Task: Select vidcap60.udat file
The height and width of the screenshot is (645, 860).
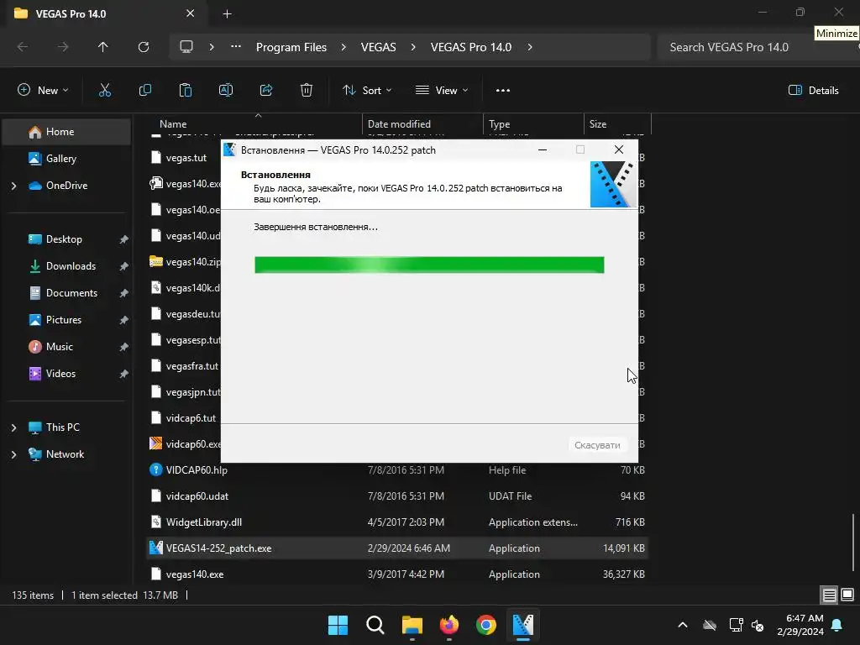Action: pyautogui.click(x=397, y=496)
